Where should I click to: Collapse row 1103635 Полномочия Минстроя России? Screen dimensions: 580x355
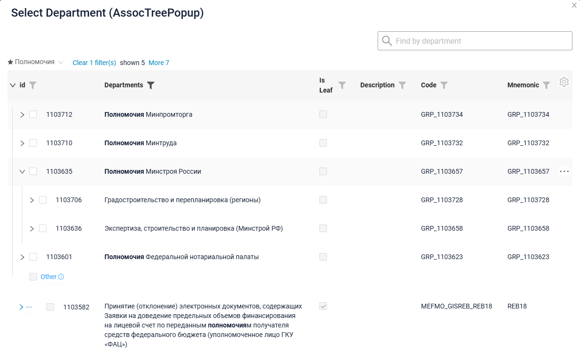(22, 172)
